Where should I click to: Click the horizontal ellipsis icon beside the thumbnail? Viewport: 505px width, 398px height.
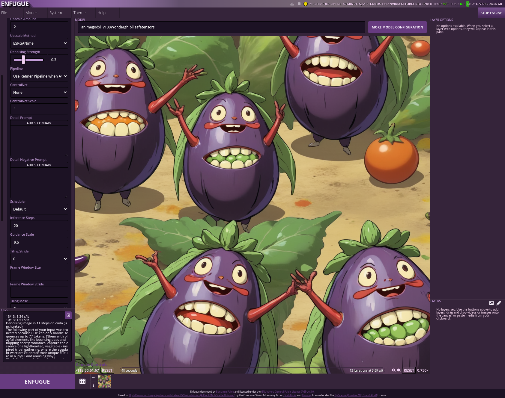[94, 378]
